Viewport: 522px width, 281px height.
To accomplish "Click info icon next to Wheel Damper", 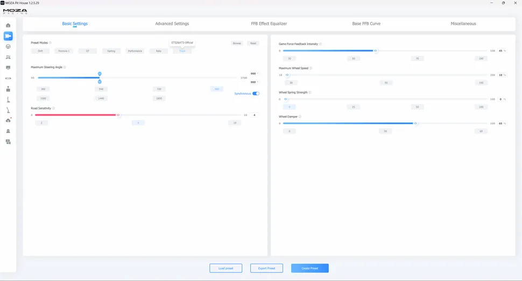I will [x=300, y=117].
